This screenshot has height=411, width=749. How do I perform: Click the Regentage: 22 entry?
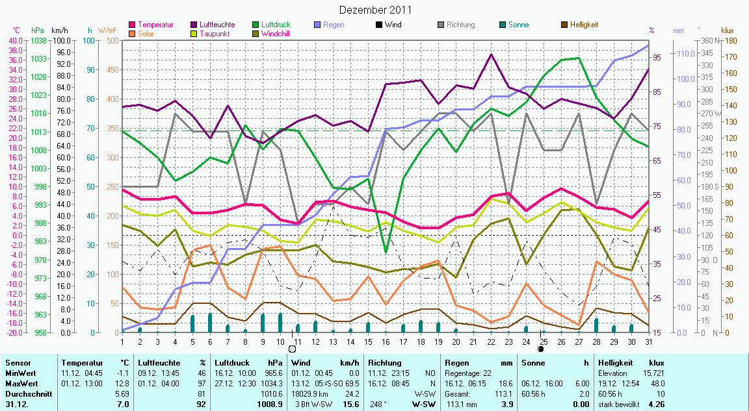(x=467, y=373)
